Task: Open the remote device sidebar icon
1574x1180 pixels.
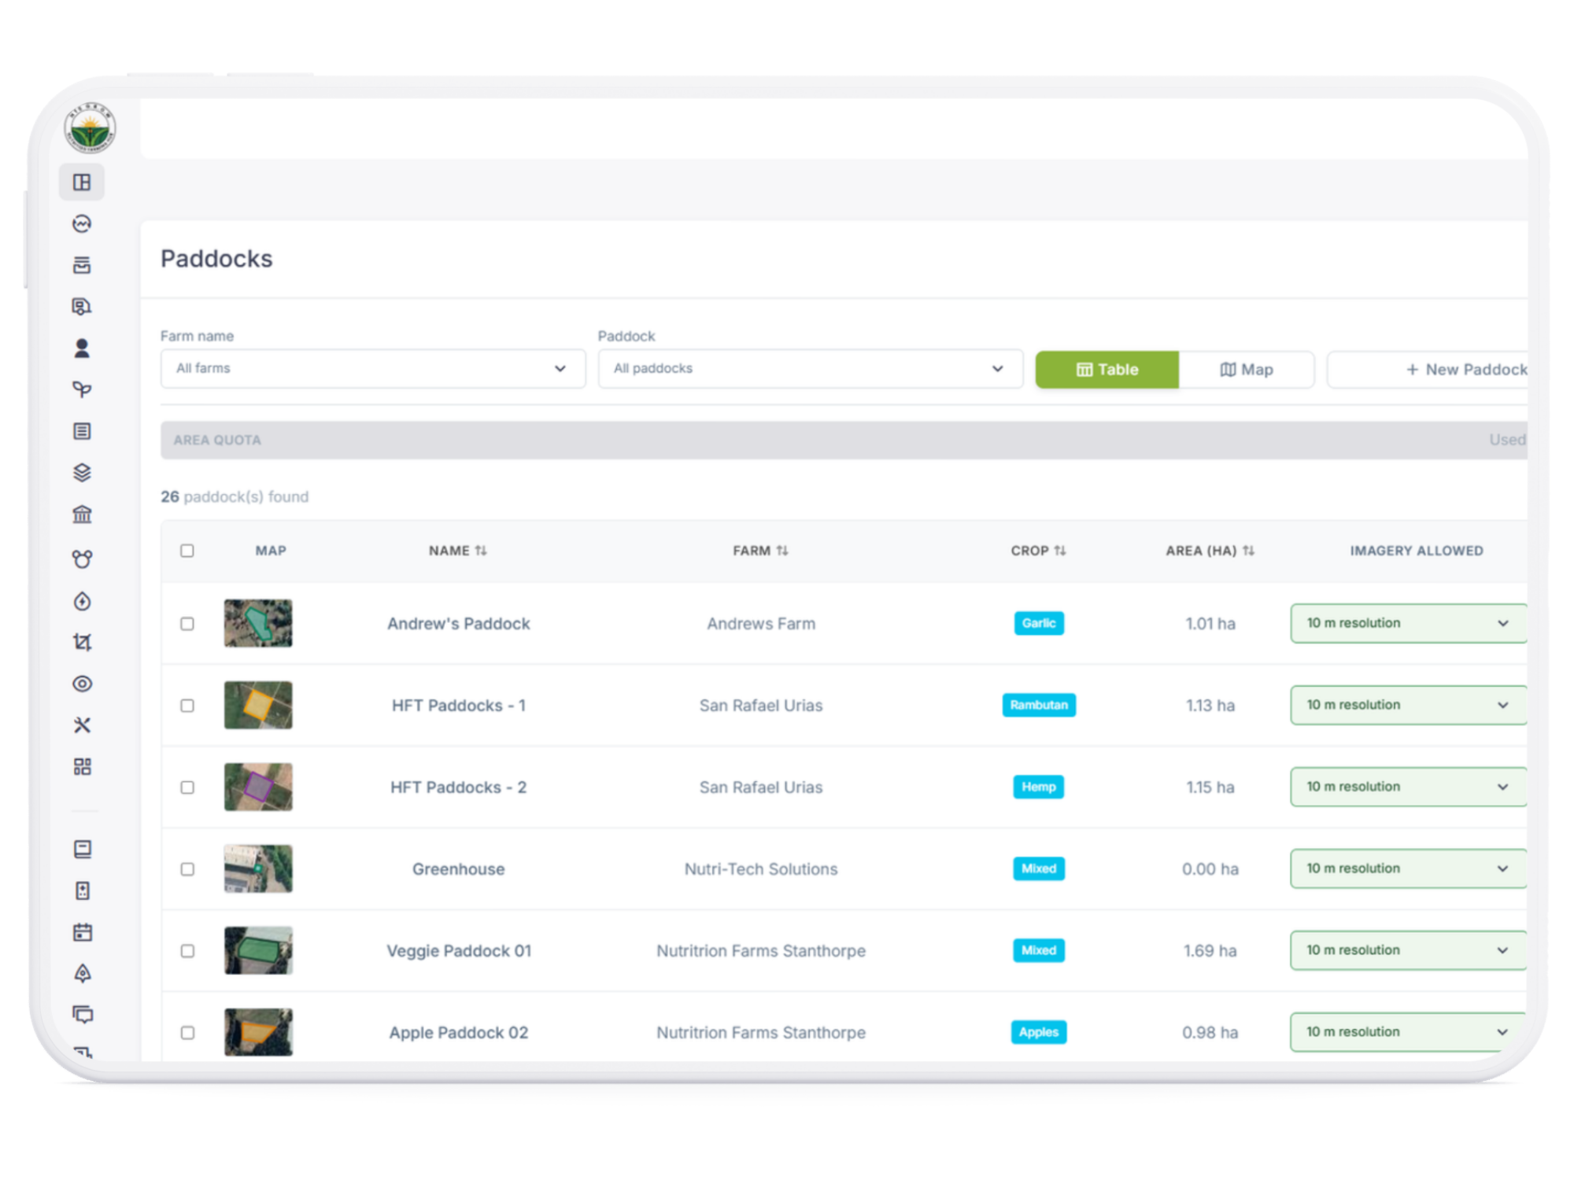Action: (x=82, y=891)
